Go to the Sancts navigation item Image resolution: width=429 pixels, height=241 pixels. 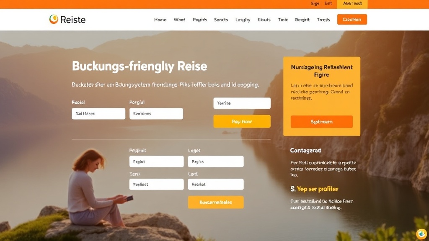tap(221, 20)
